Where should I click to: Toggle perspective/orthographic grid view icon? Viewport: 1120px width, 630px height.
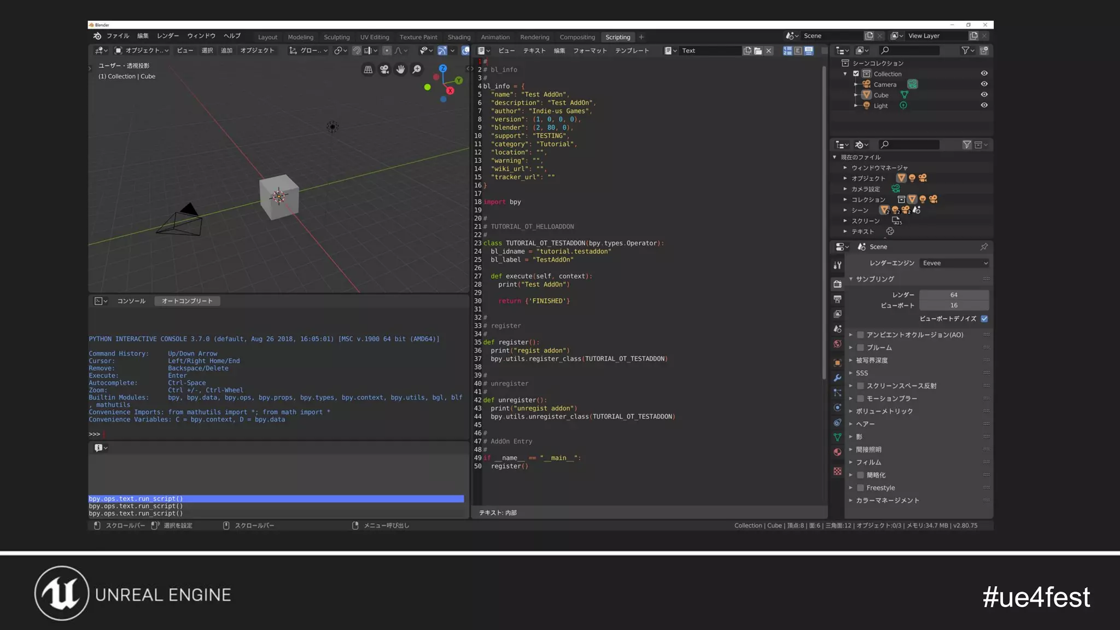(x=368, y=69)
